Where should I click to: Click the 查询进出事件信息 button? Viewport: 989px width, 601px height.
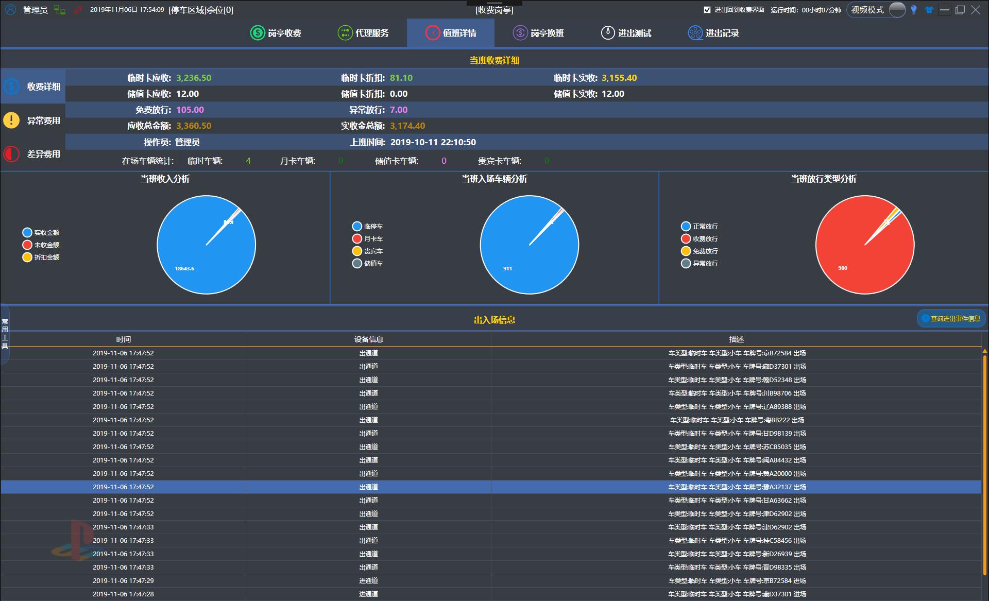click(x=951, y=319)
